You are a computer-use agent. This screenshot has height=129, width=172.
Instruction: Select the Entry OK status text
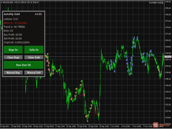pos(8,31)
